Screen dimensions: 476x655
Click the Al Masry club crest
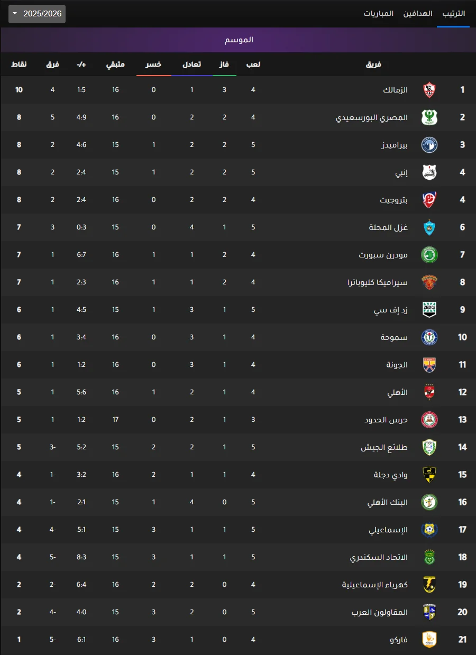pyautogui.click(x=429, y=117)
